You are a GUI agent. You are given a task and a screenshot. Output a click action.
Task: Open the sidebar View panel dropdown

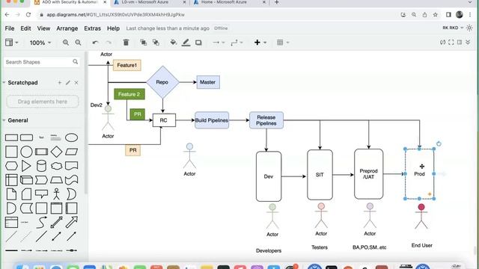[12, 43]
